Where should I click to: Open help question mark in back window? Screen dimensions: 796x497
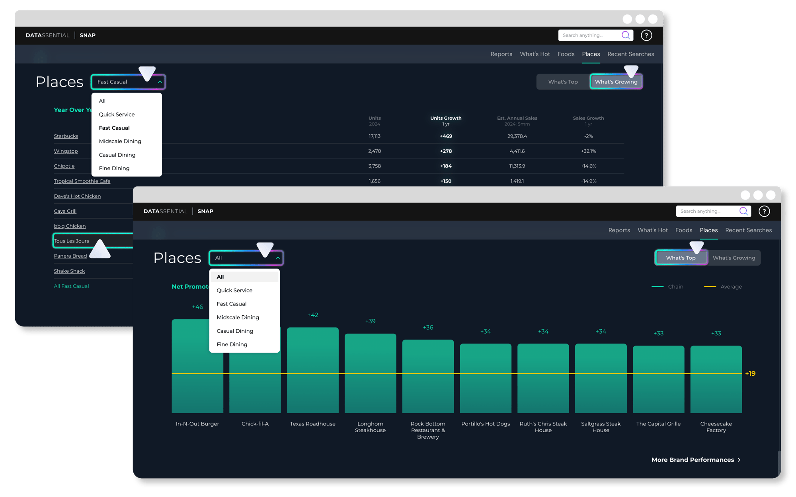[x=646, y=35]
